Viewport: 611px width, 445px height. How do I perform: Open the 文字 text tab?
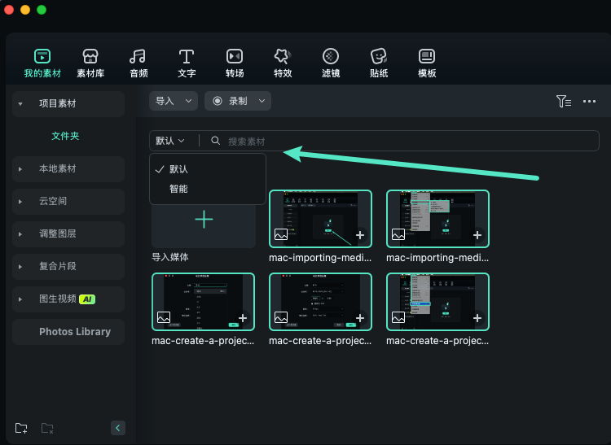187,63
